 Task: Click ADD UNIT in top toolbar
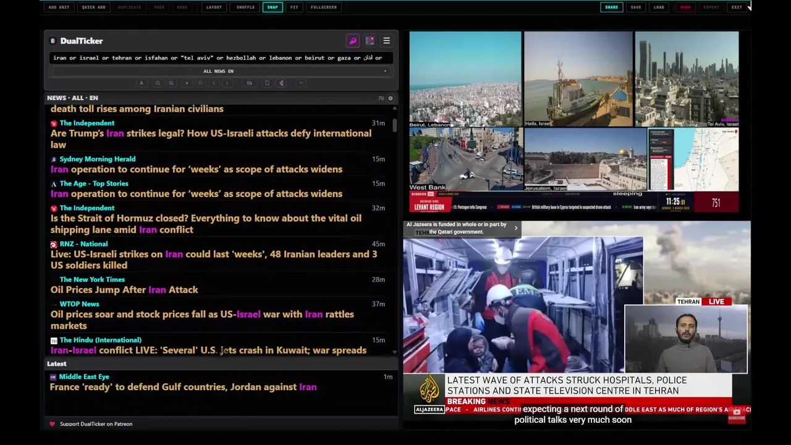coord(59,7)
